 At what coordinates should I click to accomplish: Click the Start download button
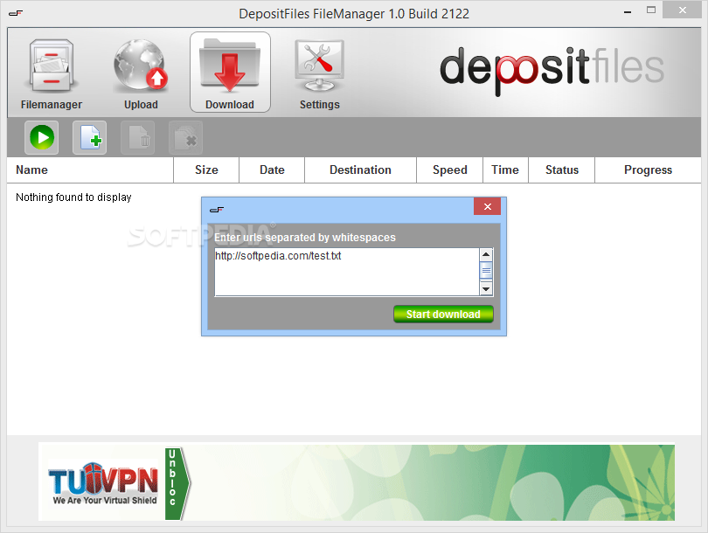click(443, 314)
